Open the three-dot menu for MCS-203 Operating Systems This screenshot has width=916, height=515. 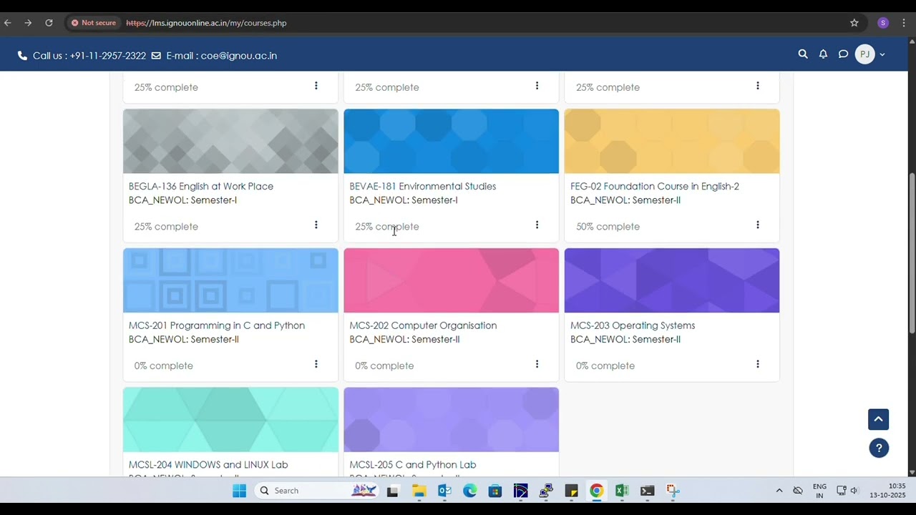pyautogui.click(x=758, y=365)
